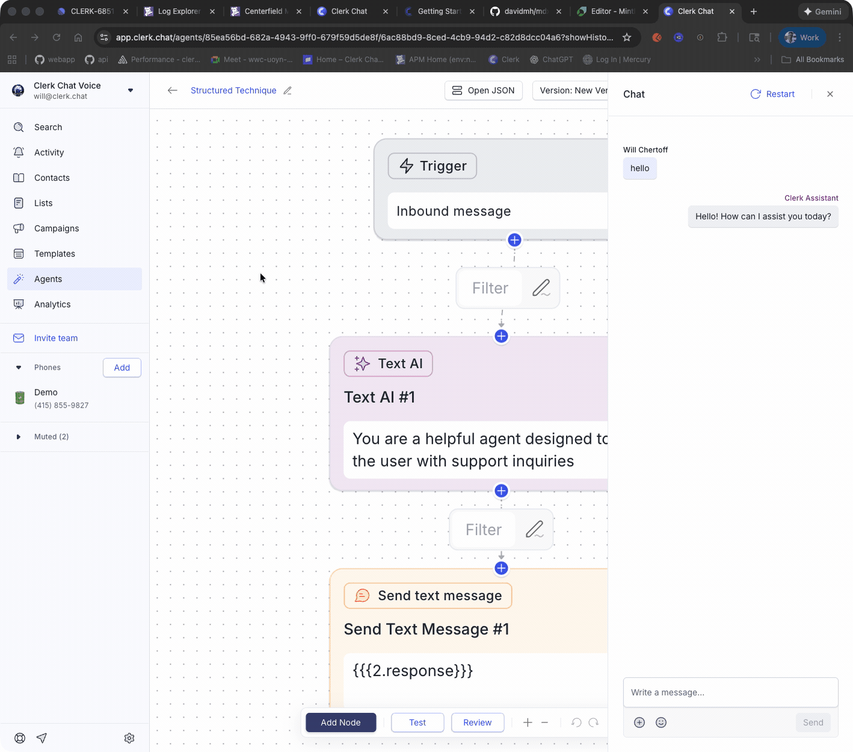
Task: Click plus connector under Trigger node
Action: (514, 240)
